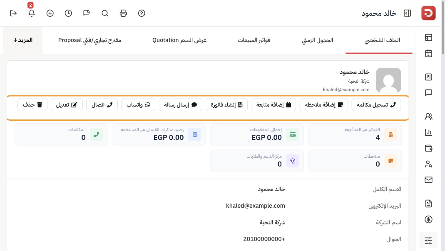Open the dashboard layout sidebar icon
Screen dimensions: 445x251
pos(428,37)
